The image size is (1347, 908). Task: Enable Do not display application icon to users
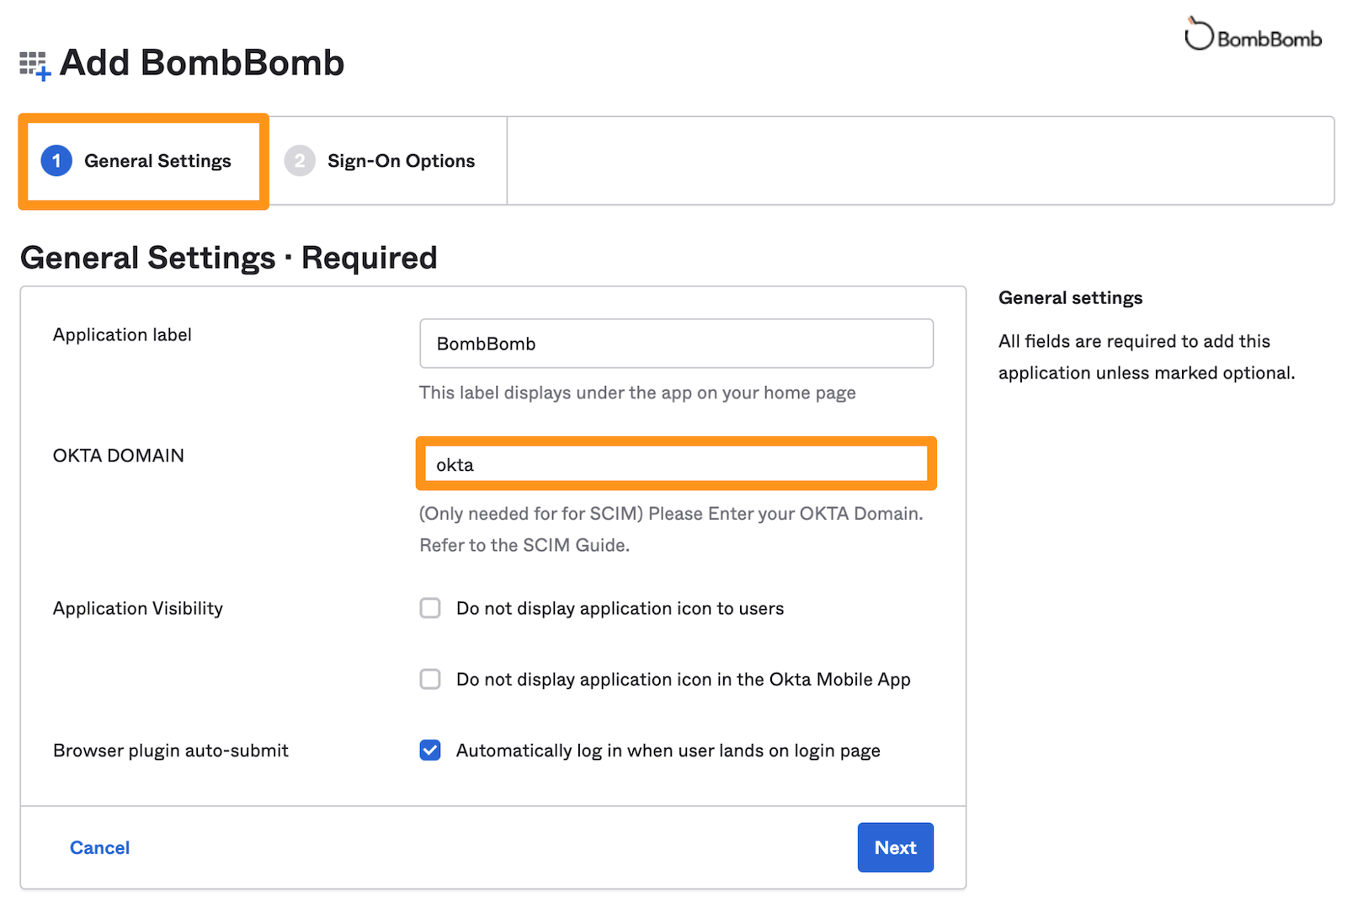(x=430, y=608)
